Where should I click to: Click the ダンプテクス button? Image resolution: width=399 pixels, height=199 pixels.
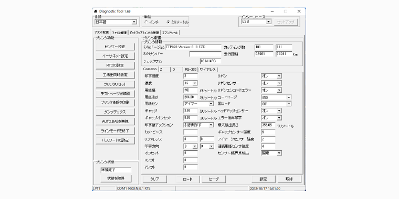pyautogui.click(x=115, y=112)
